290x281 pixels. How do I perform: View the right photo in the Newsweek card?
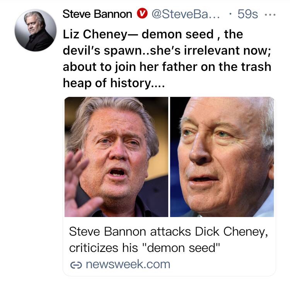click(222, 157)
